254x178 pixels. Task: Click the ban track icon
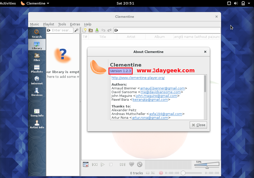tap(140, 164)
